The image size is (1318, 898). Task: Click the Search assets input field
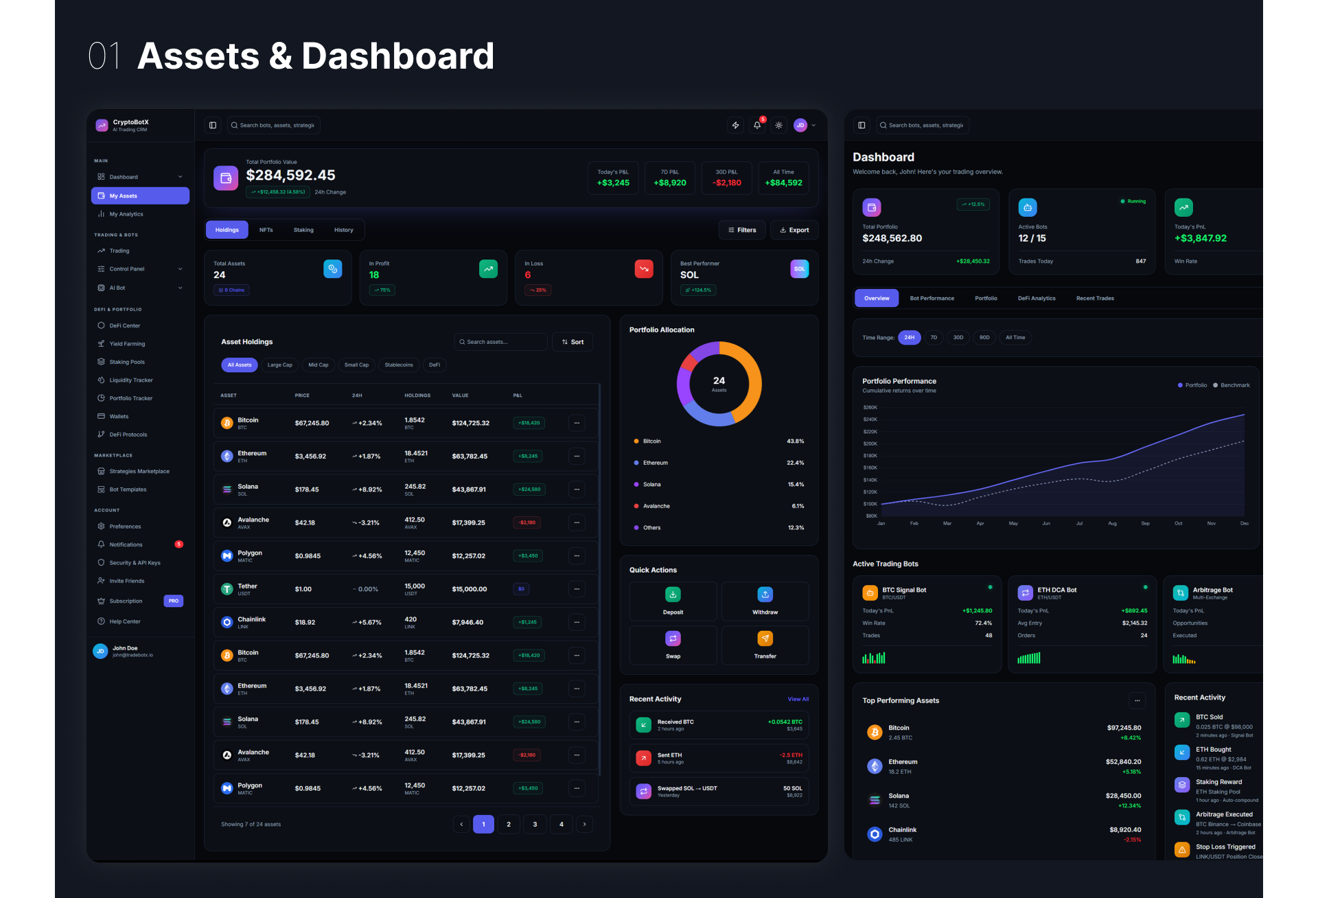501,342
